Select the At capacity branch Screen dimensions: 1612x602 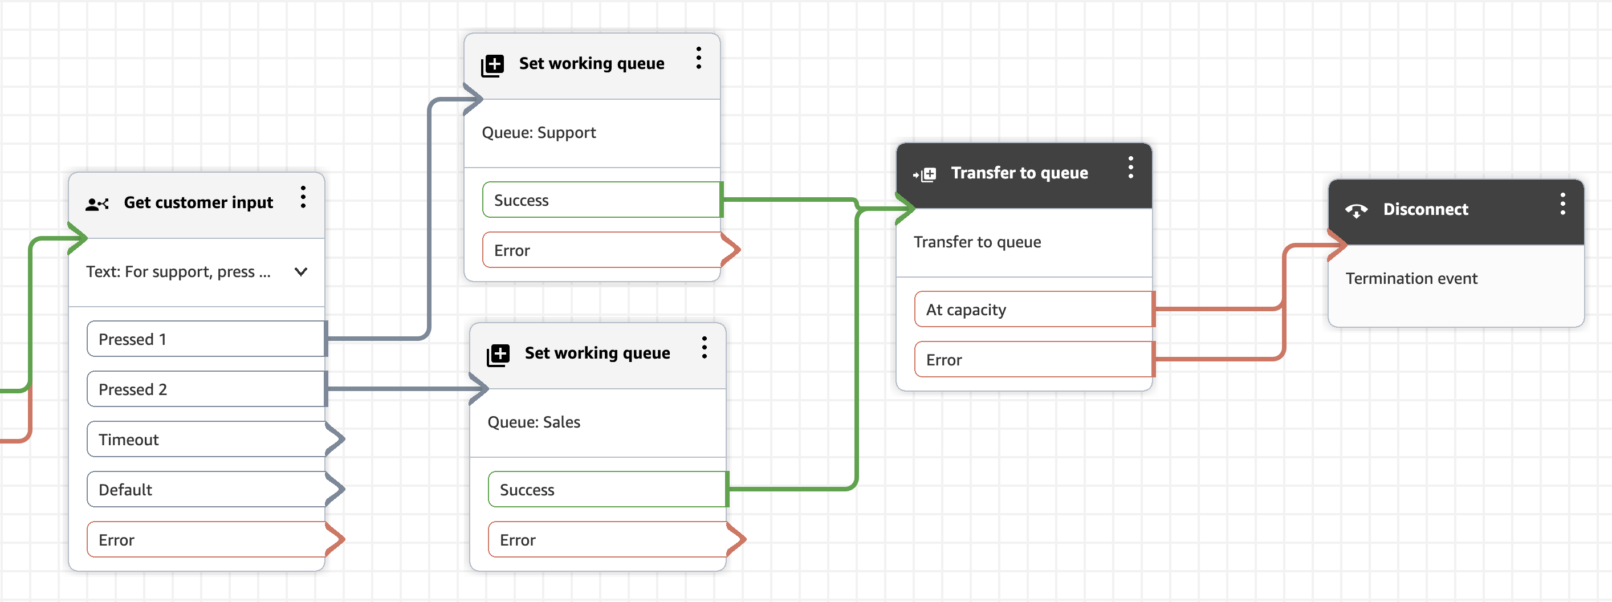pos(1033,310)
